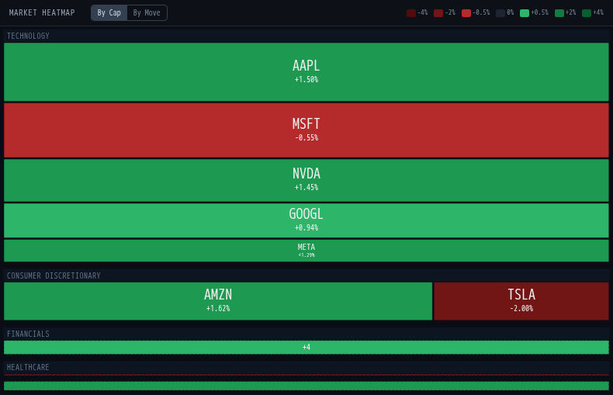Open the META +1.29% tile
Image resolution: width=613 pixels, height=395 pixels.
(306, 251)
